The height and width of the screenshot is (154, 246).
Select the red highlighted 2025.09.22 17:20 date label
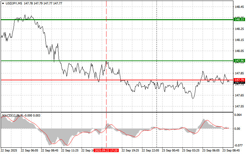(106, 151)
